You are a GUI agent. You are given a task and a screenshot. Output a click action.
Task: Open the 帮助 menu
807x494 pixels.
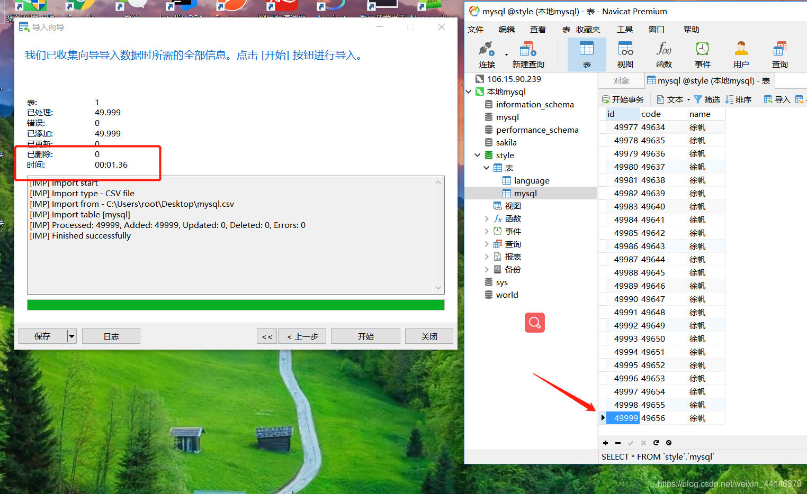point(692,29)
